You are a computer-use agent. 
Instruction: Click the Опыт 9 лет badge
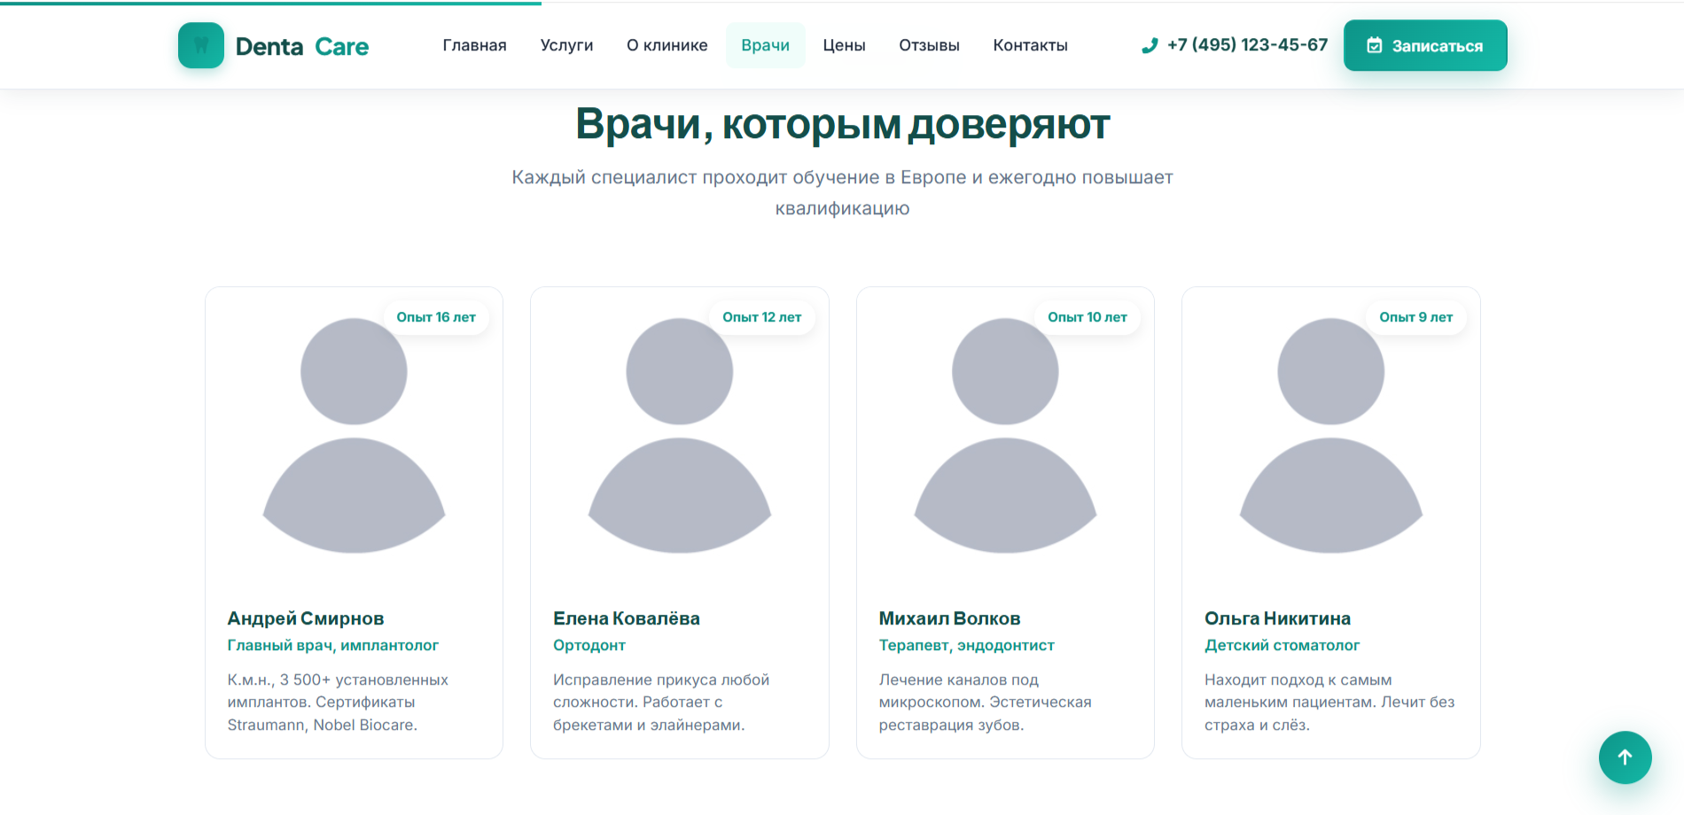(x=1416, y=317)
